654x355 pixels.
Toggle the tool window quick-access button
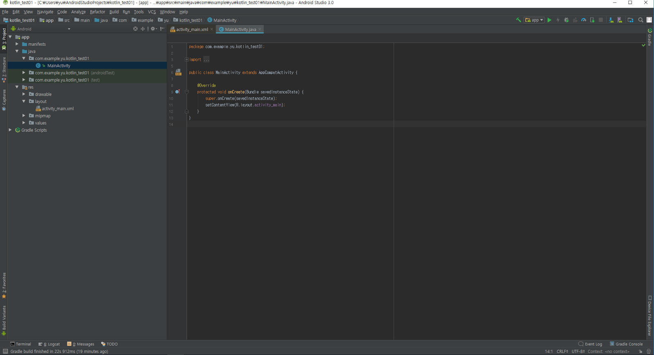pos(5,351)
